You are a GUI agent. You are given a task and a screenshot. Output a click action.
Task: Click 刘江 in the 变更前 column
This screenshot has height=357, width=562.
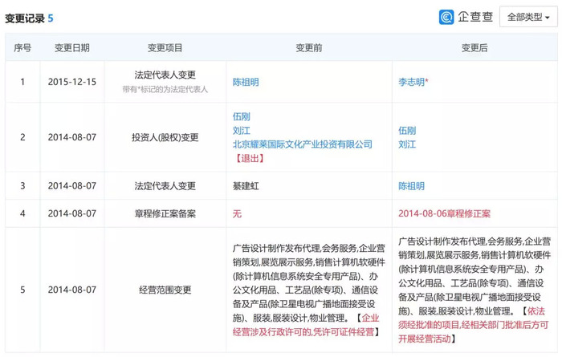click(x=241, y=130)
